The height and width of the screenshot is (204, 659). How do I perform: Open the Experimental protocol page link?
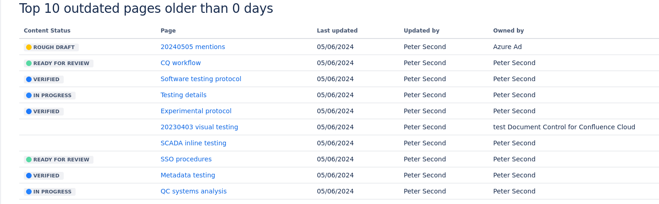click(x=196, y=111)
